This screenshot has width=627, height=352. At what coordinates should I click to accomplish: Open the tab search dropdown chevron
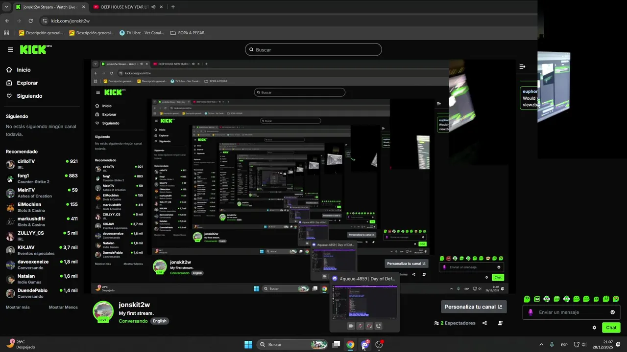(x=5, y=7)
